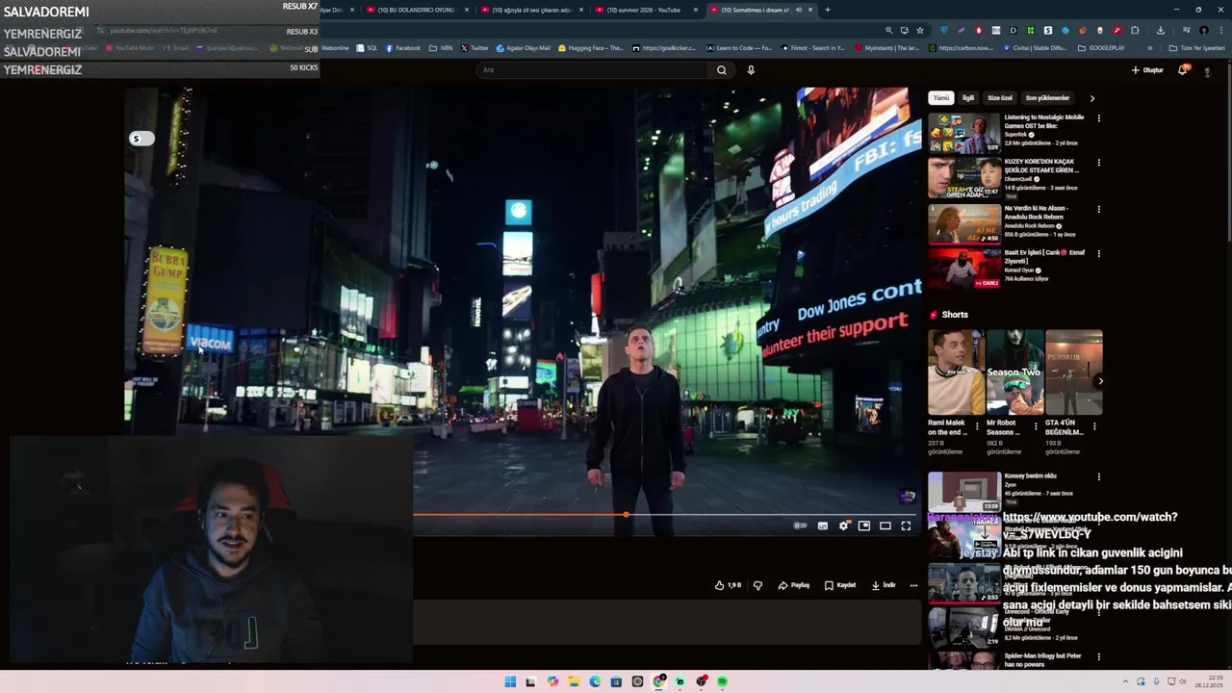This screenshot has height=693, width=1232.
Task: Open options menu for Rami Malek short
Action: 977,425
